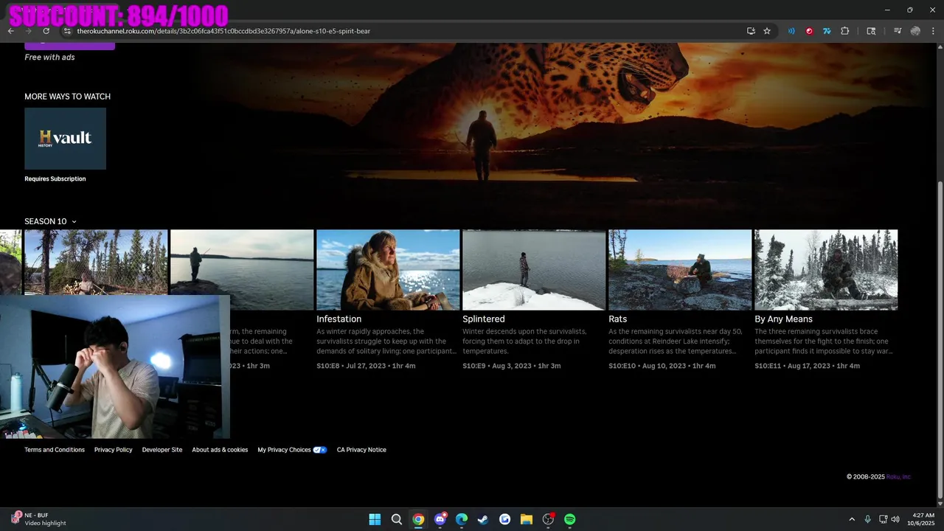The width and height of the screenshot is (944, 531).
Task: Open volume control in system tray
Action: click(x=895, y=519)
